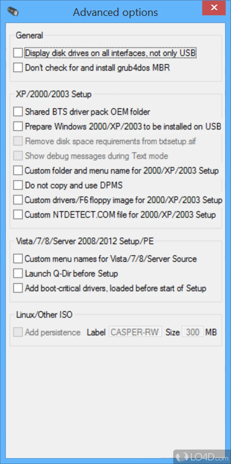Viewport: 231px width, 464px height.
Task: Toggle Show debug messages during Text mode
Action: [18, 156]
